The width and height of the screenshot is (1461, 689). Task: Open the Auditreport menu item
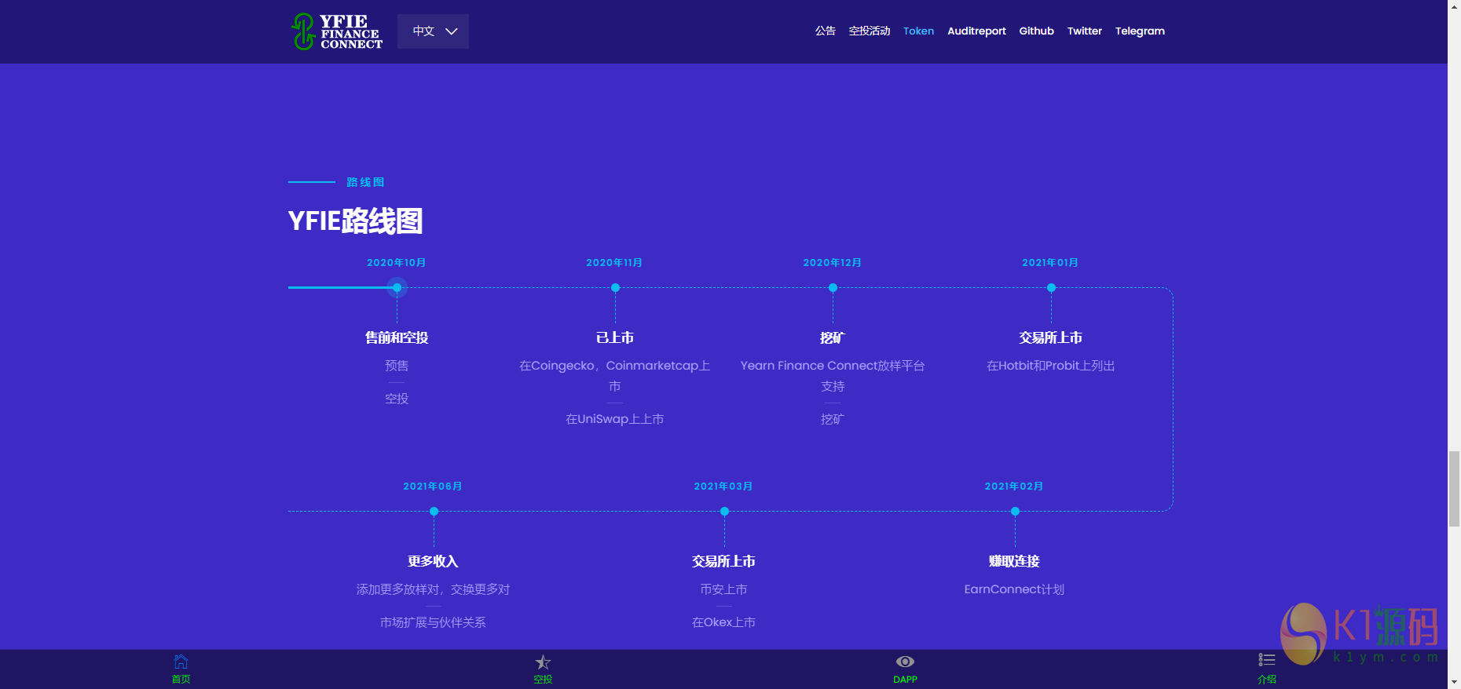point(976,31)
